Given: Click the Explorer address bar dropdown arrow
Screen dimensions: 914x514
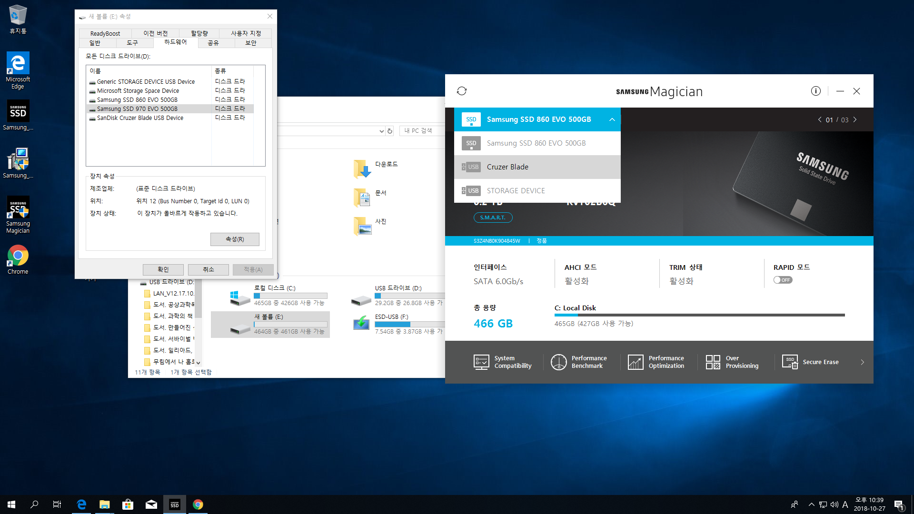Looking at the screenshot, I should [381, 131].
